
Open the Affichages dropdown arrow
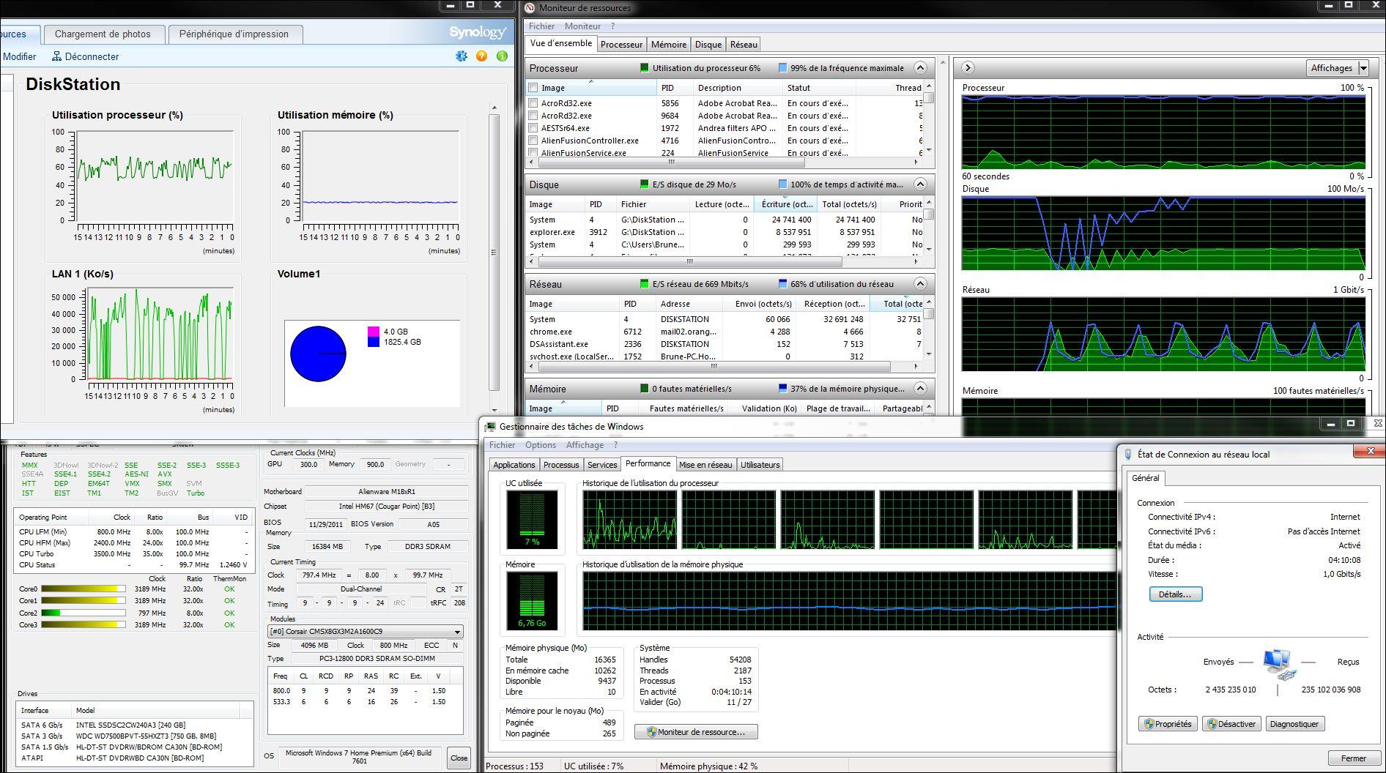tap(1363, 68)
